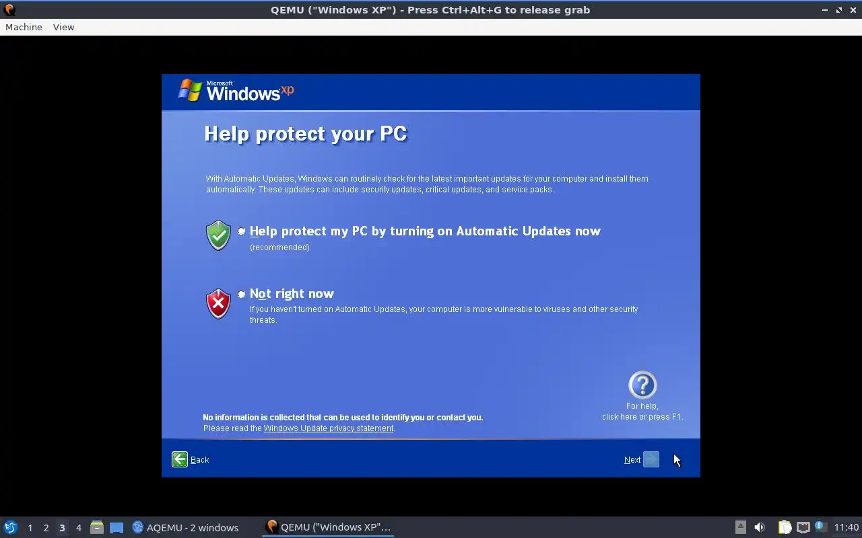
Task: Open the QEMU Machine menu
Action: pos(24,27)
